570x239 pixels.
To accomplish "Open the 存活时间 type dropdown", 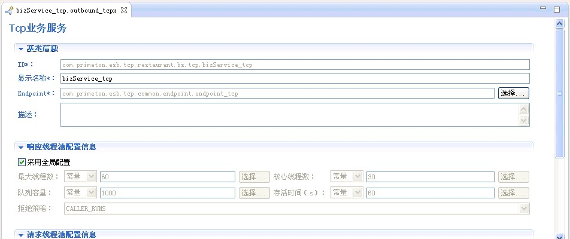I will pos(357,193).
